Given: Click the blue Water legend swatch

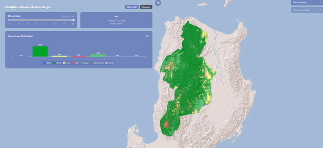Looking at the screenshot, I should [x=44, y=63].
